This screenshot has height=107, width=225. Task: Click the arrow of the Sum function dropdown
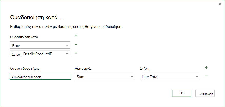click(x=132, y=77)
